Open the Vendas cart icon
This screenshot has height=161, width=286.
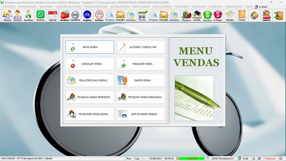142,16
